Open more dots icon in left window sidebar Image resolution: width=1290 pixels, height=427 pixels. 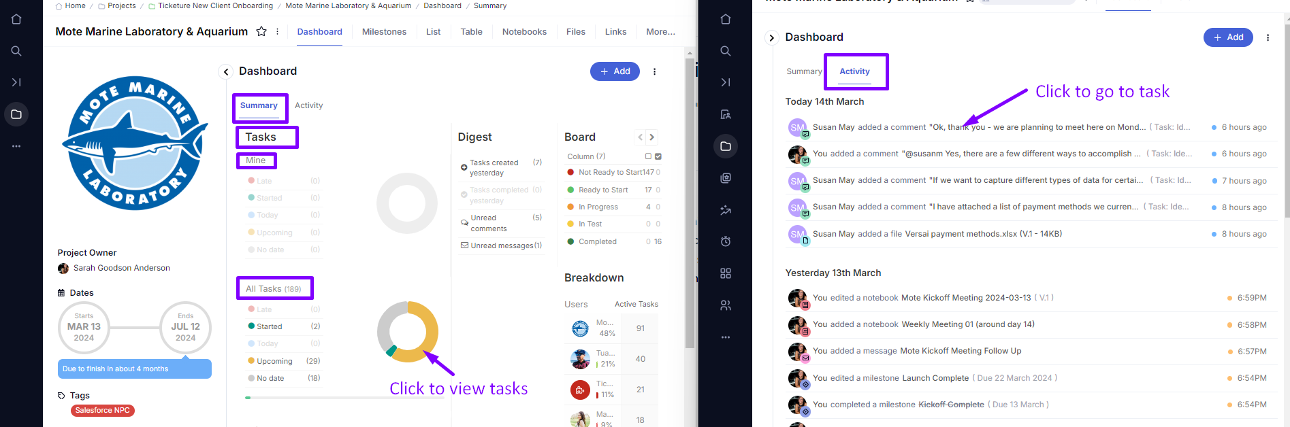pos(16,146)
